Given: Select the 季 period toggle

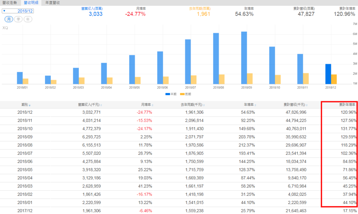Looking at the screenshot, I should (x=18, y=19).
